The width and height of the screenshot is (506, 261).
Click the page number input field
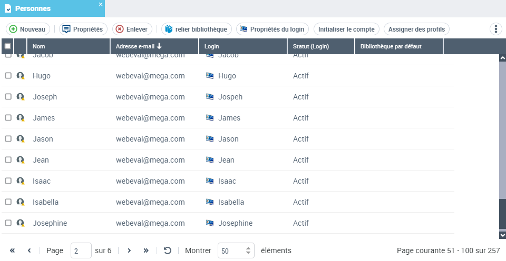coord(81,251)
